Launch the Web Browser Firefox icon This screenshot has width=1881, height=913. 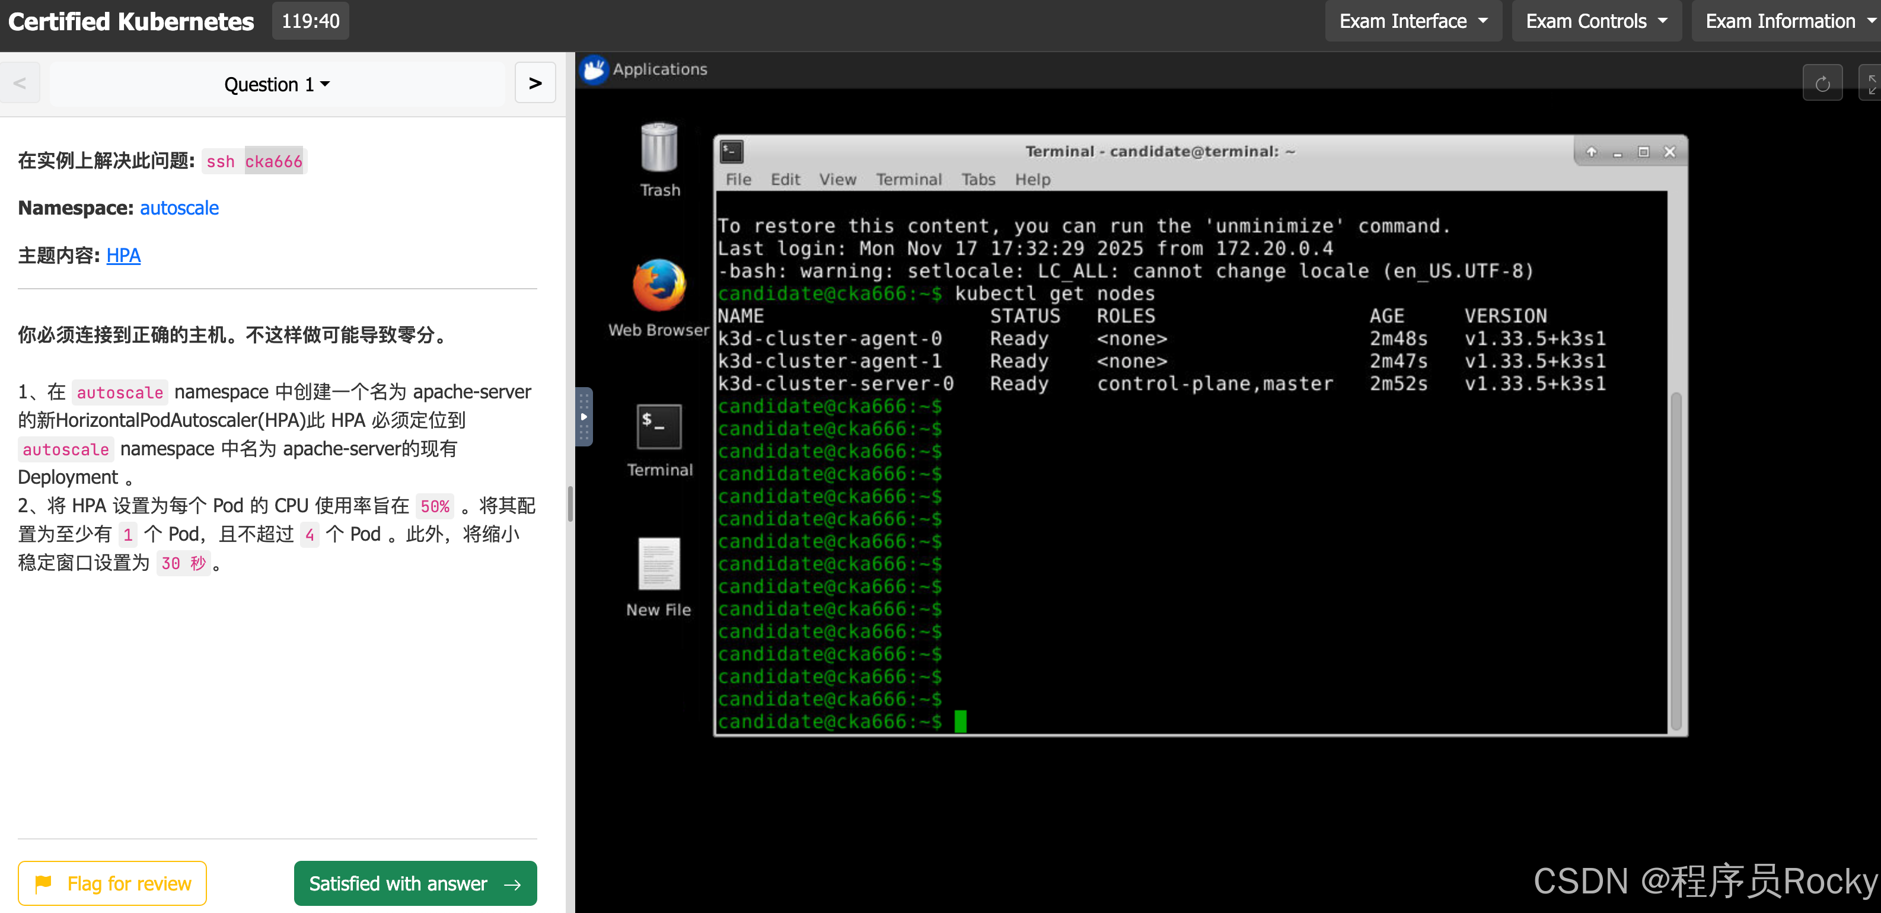pyautogui.click(x=659, y=285)
